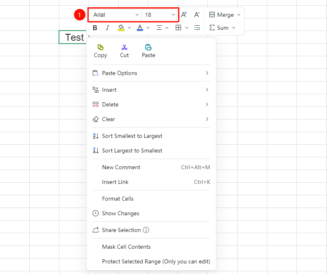
Task: Open the Arial font family dropdown
Action: [116, 15]
